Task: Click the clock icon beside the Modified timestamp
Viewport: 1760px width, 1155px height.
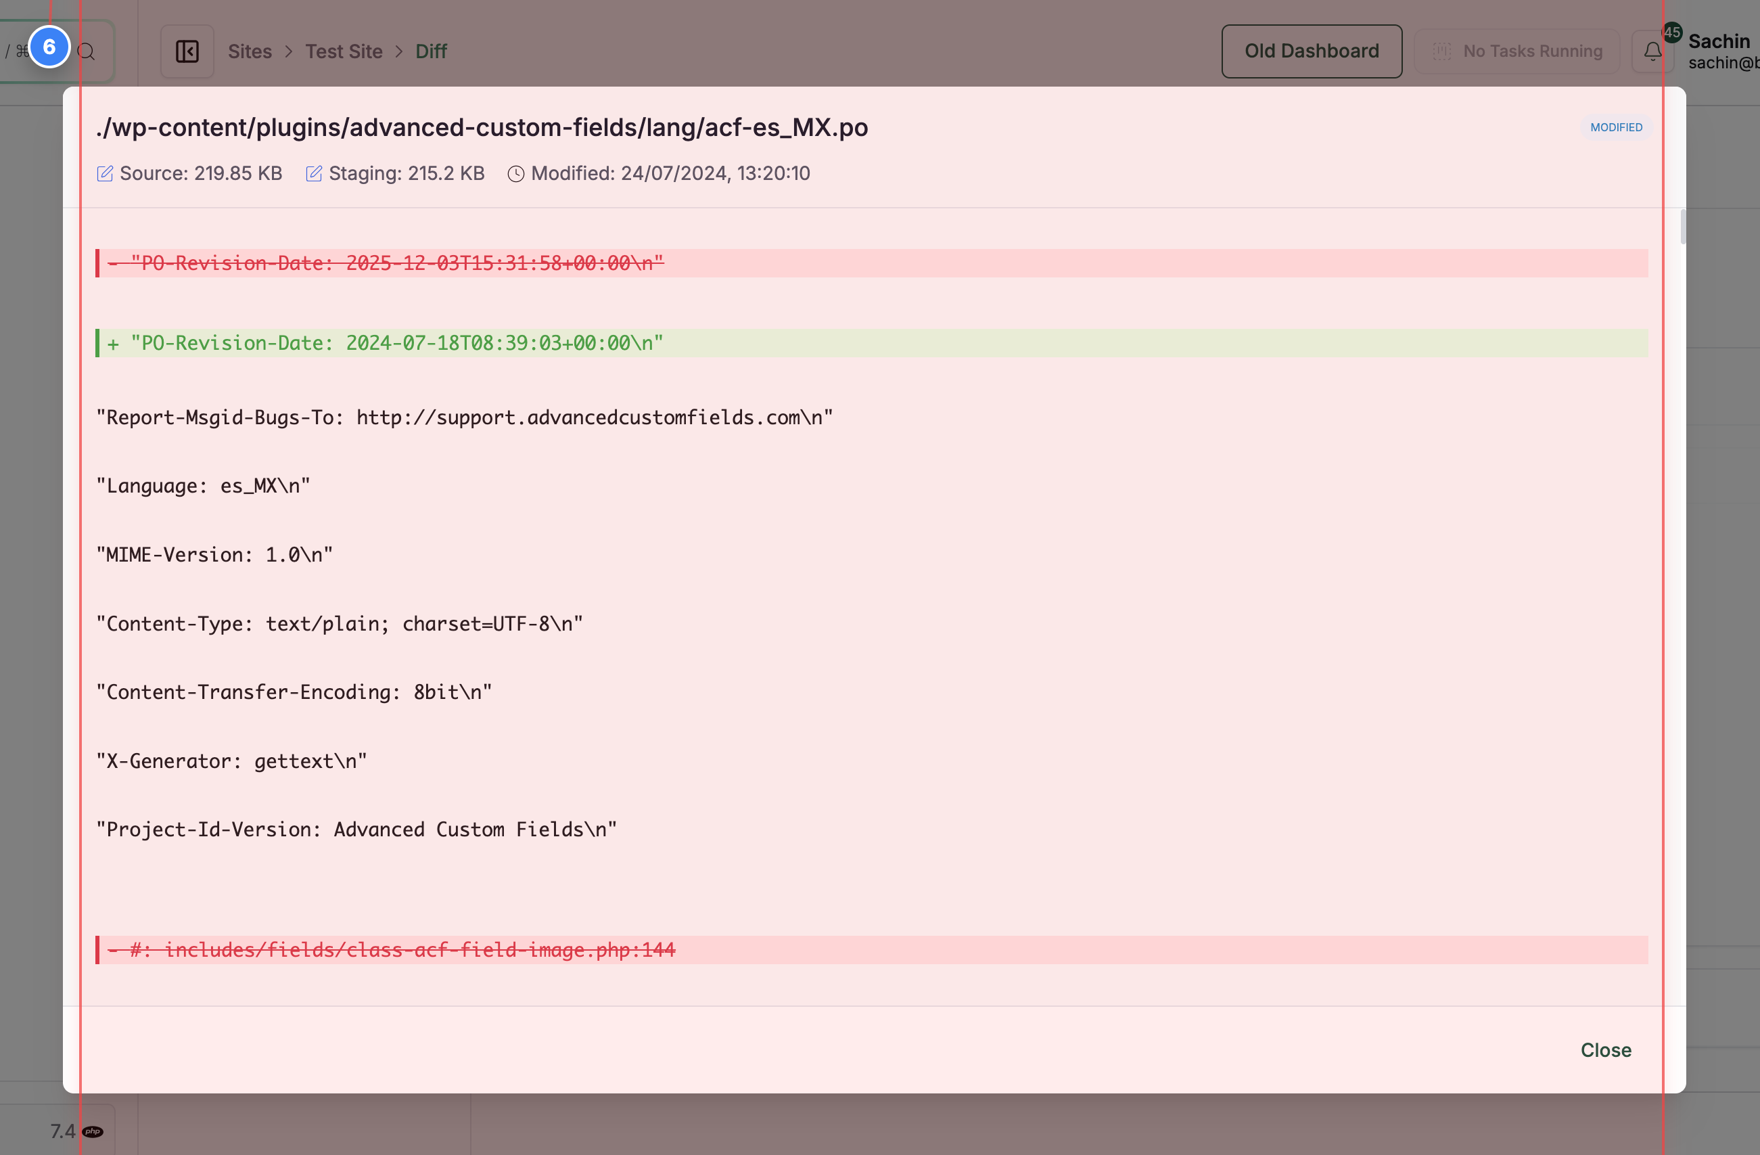Action: coord(516,173)
